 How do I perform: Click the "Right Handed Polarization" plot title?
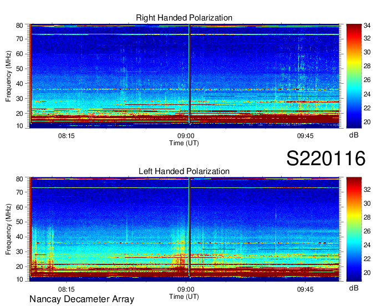click(x=184, y=18)
